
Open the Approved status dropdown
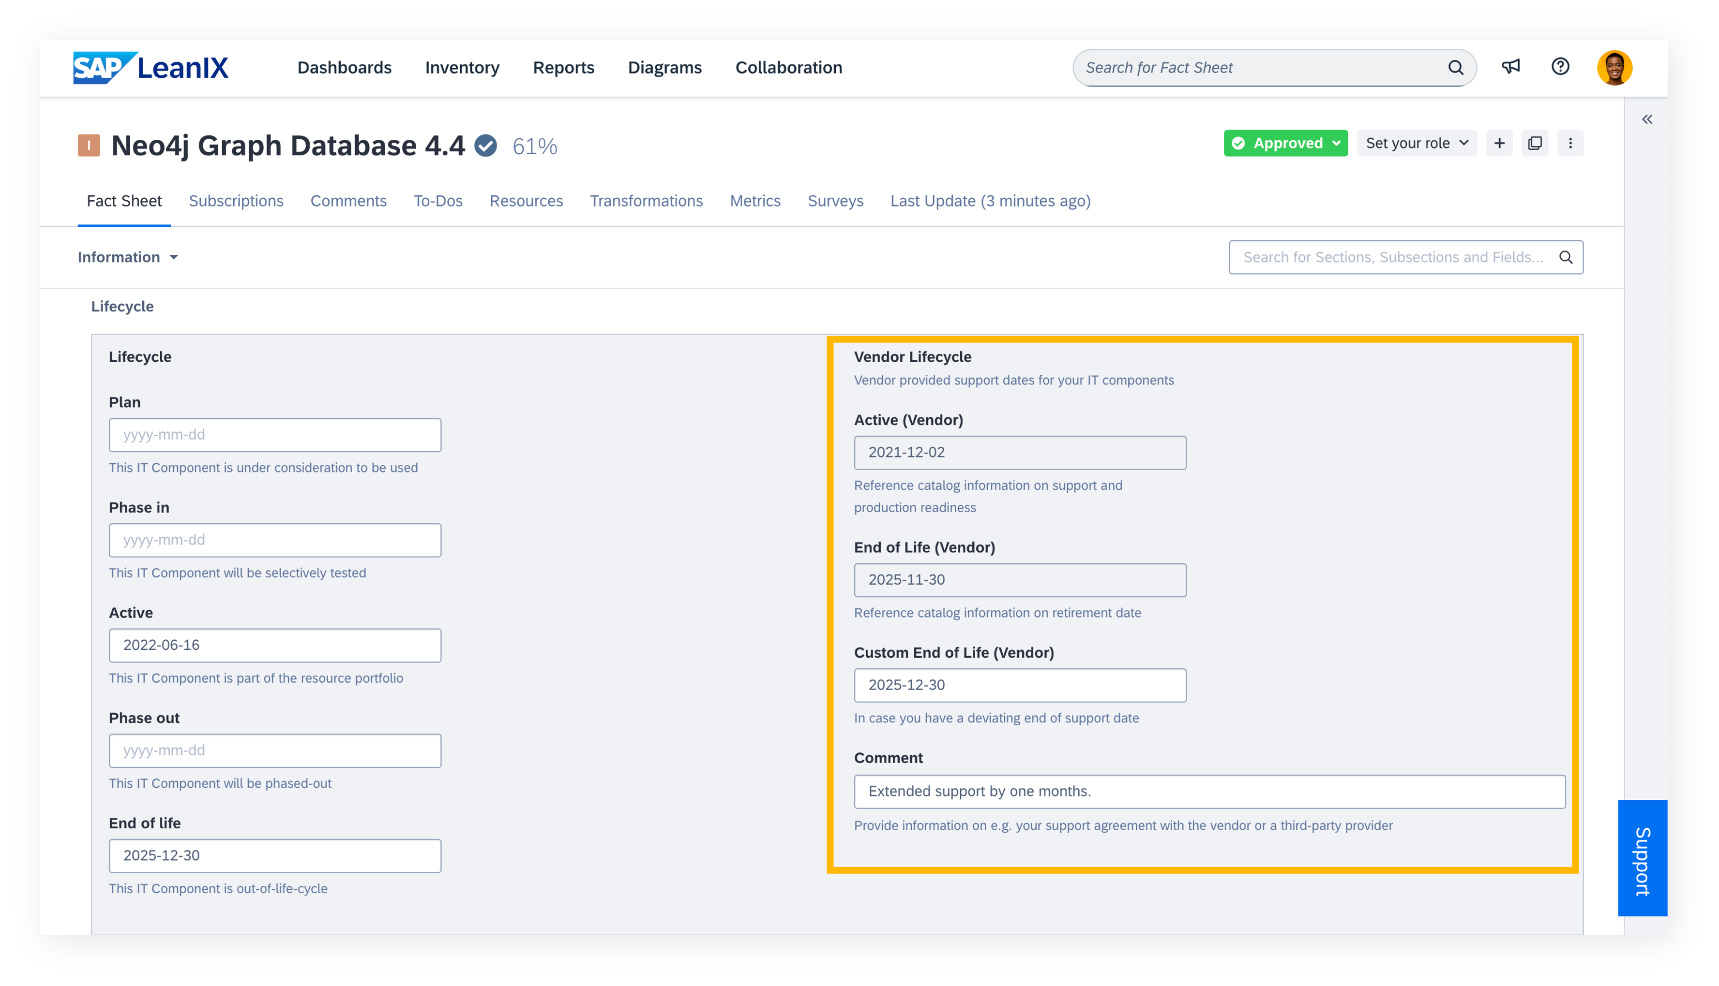[x=1285, y=144]
